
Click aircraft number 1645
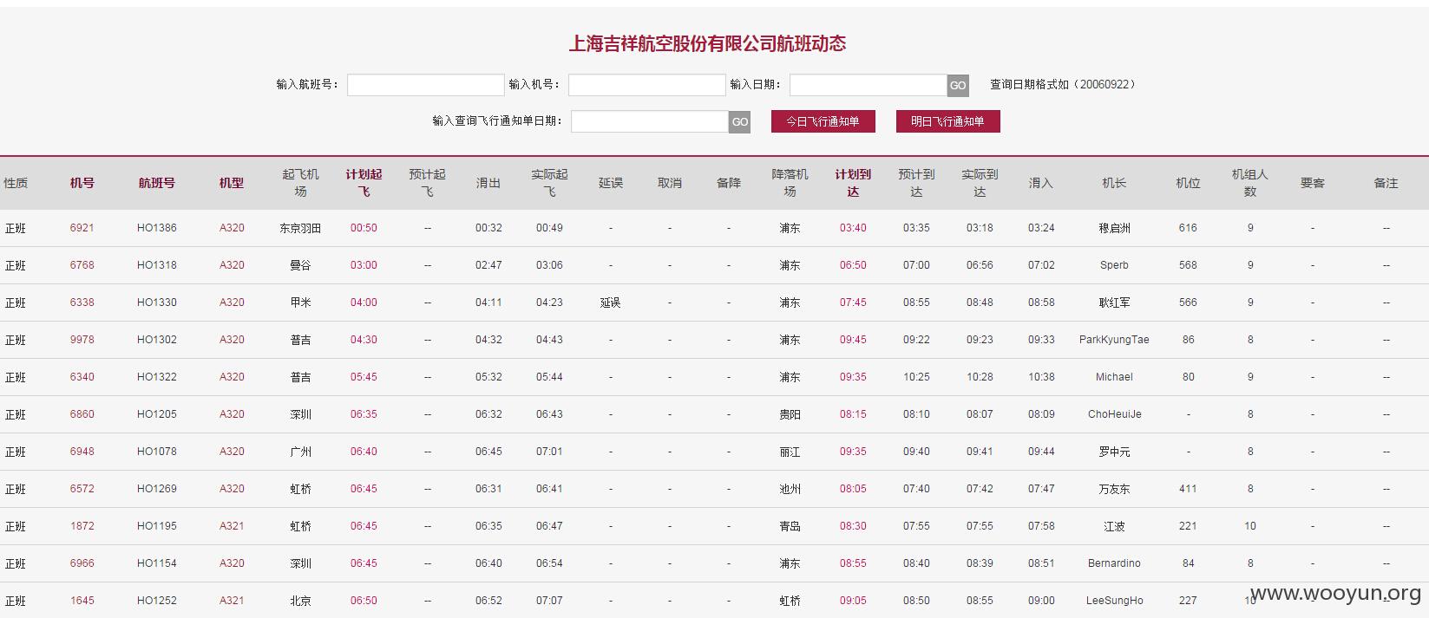point(82,601)
